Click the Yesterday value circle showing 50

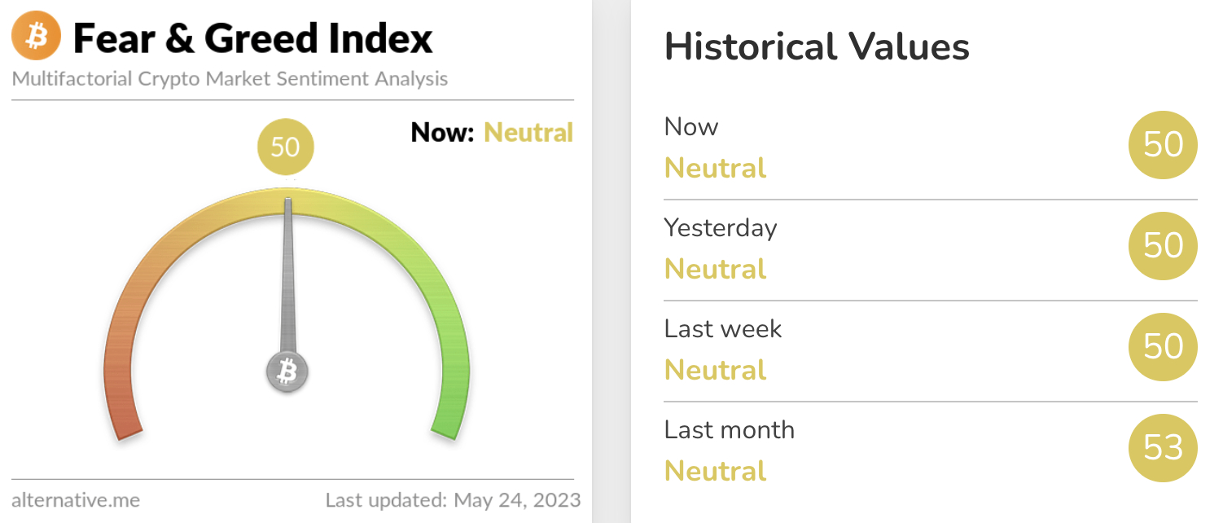[1163, 246]
